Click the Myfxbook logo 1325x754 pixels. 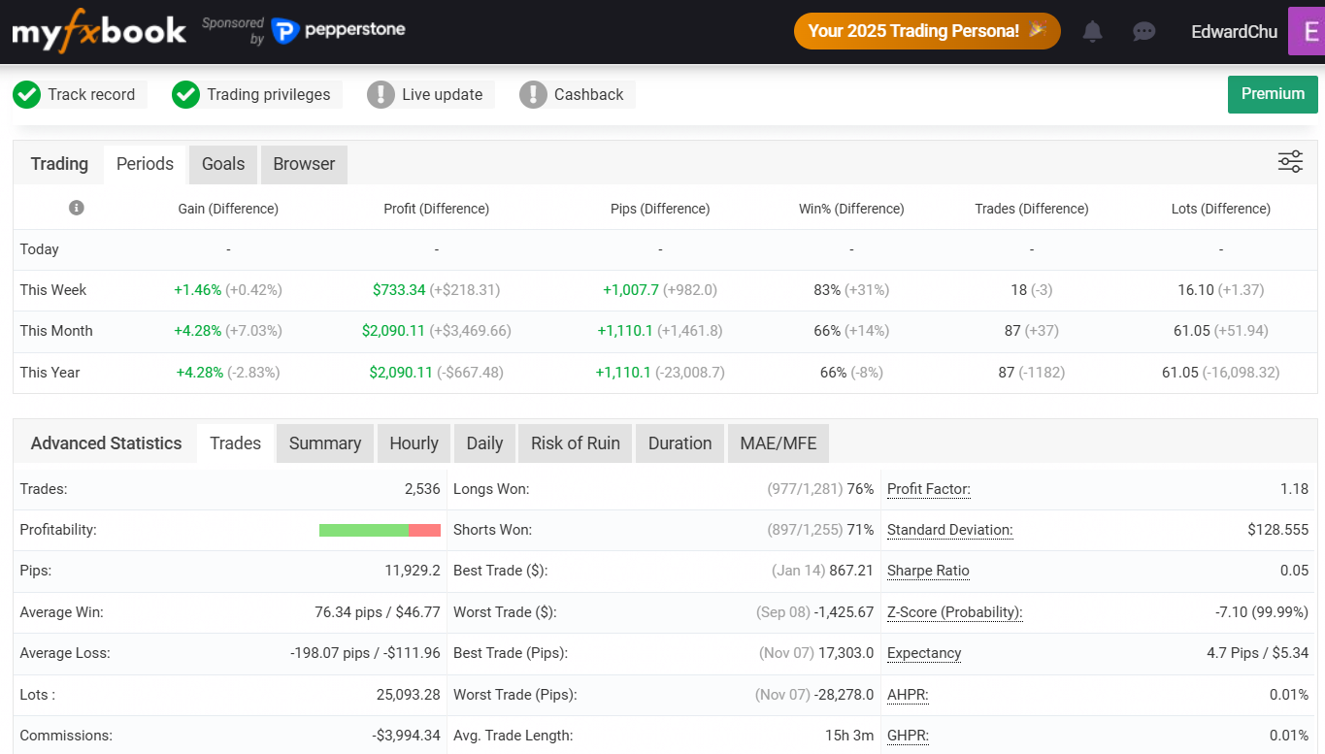99,31
